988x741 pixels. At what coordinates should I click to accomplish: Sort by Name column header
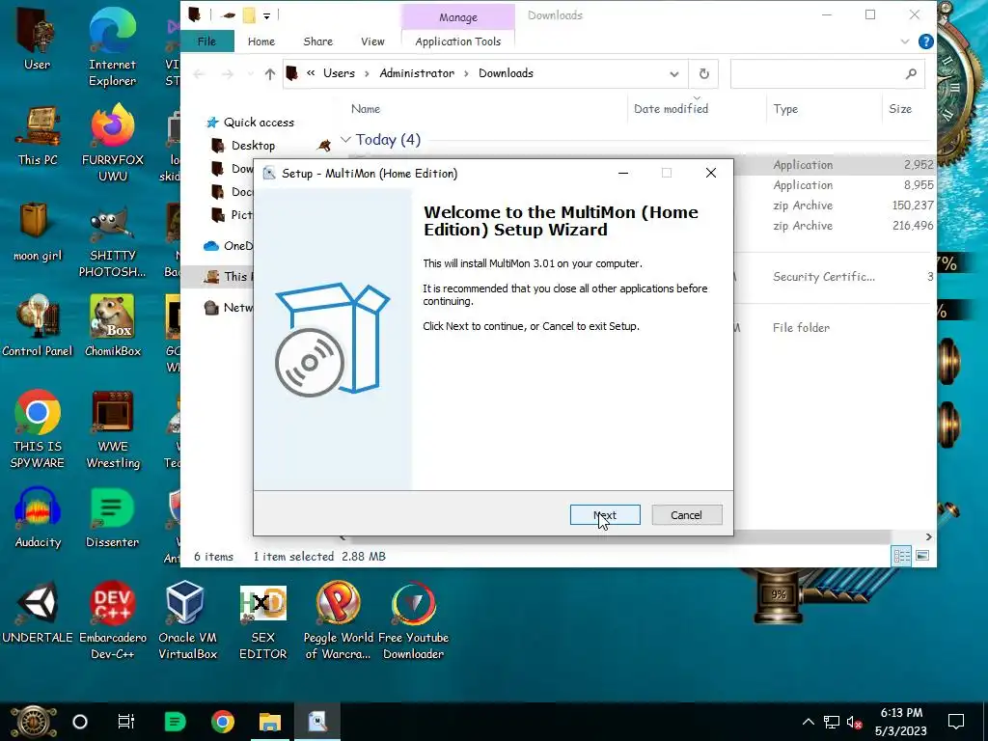[x=366, y=108]
